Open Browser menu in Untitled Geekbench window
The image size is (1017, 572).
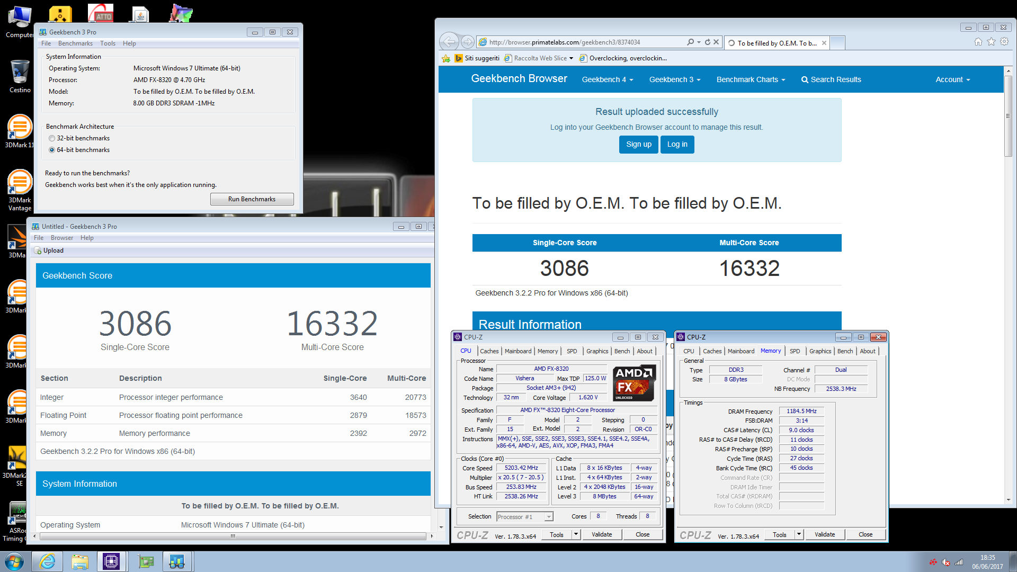coord(62,238)
